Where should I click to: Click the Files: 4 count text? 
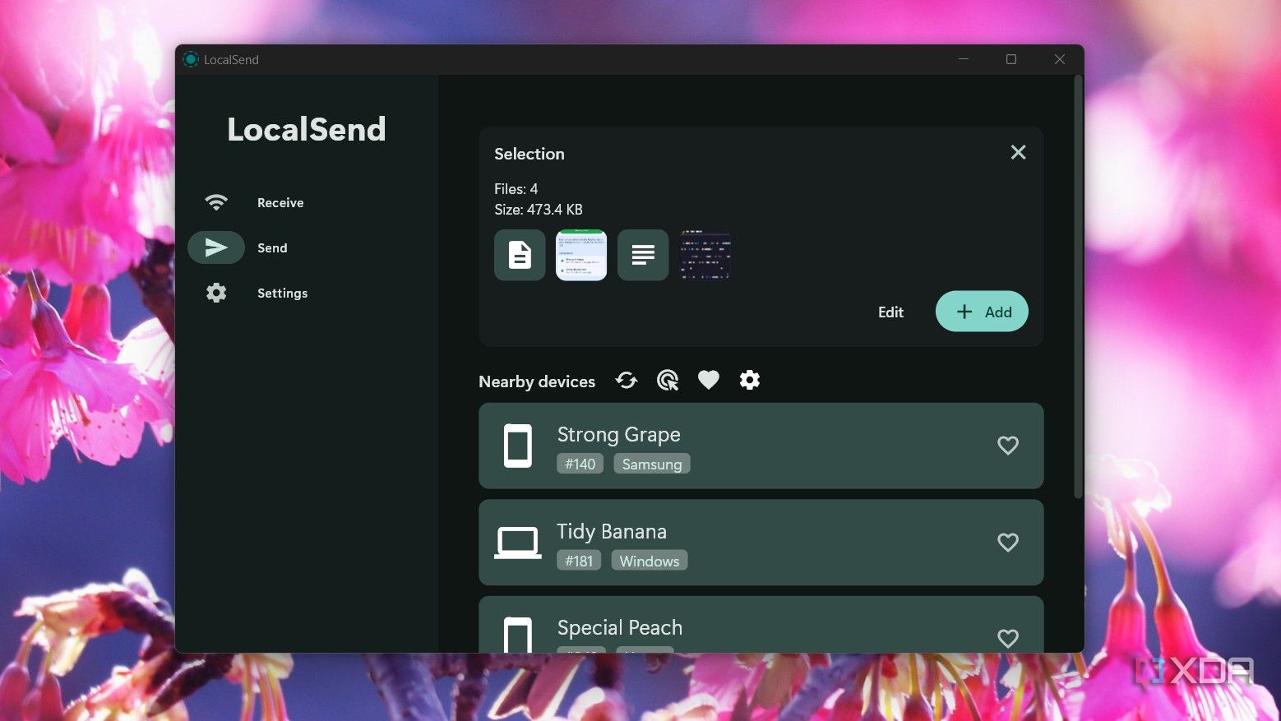click(x=516, y=189)
